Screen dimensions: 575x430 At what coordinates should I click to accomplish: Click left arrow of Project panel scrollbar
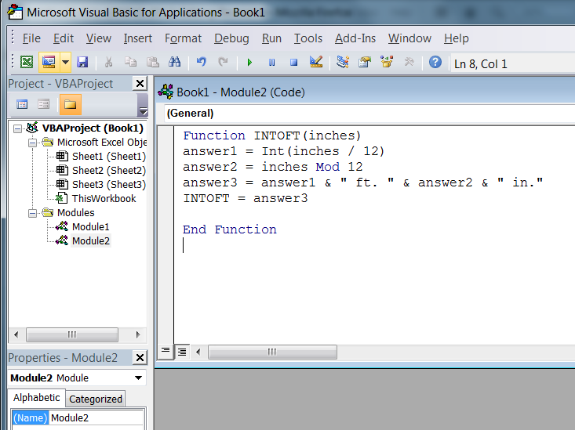pos(16,334)
